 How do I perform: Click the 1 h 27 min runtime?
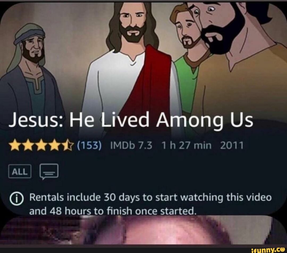(x=187, y=146)
